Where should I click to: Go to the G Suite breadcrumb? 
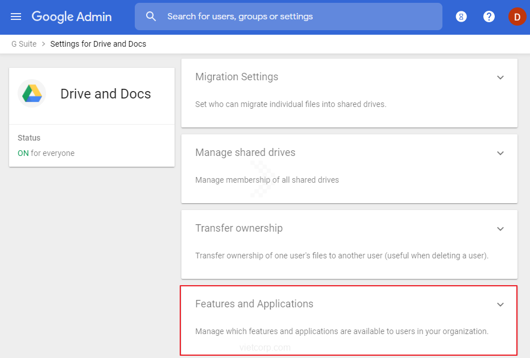24,44
